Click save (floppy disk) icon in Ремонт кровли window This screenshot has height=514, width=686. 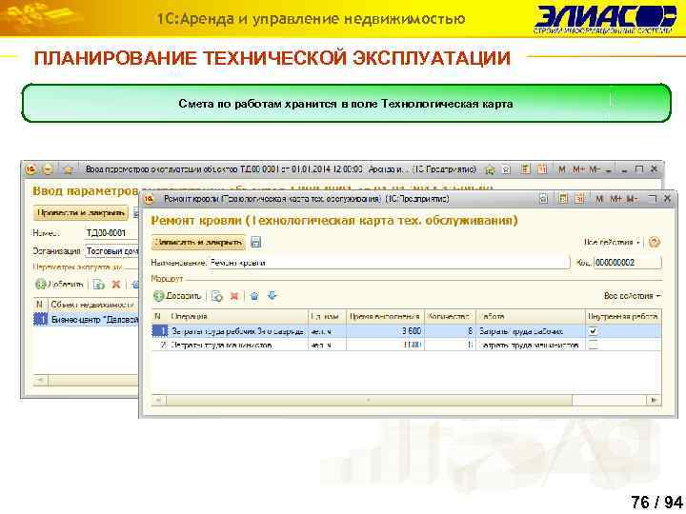(255, 242)
